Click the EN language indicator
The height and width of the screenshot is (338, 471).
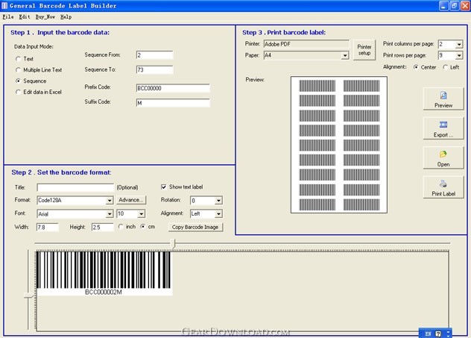pyautogui.click(x=428, y=334)
